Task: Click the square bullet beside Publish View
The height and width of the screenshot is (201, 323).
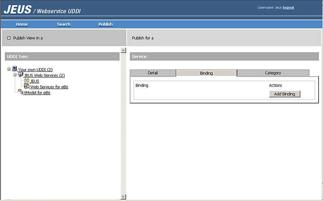Action: pyautogui.click(x=9, y=38)
